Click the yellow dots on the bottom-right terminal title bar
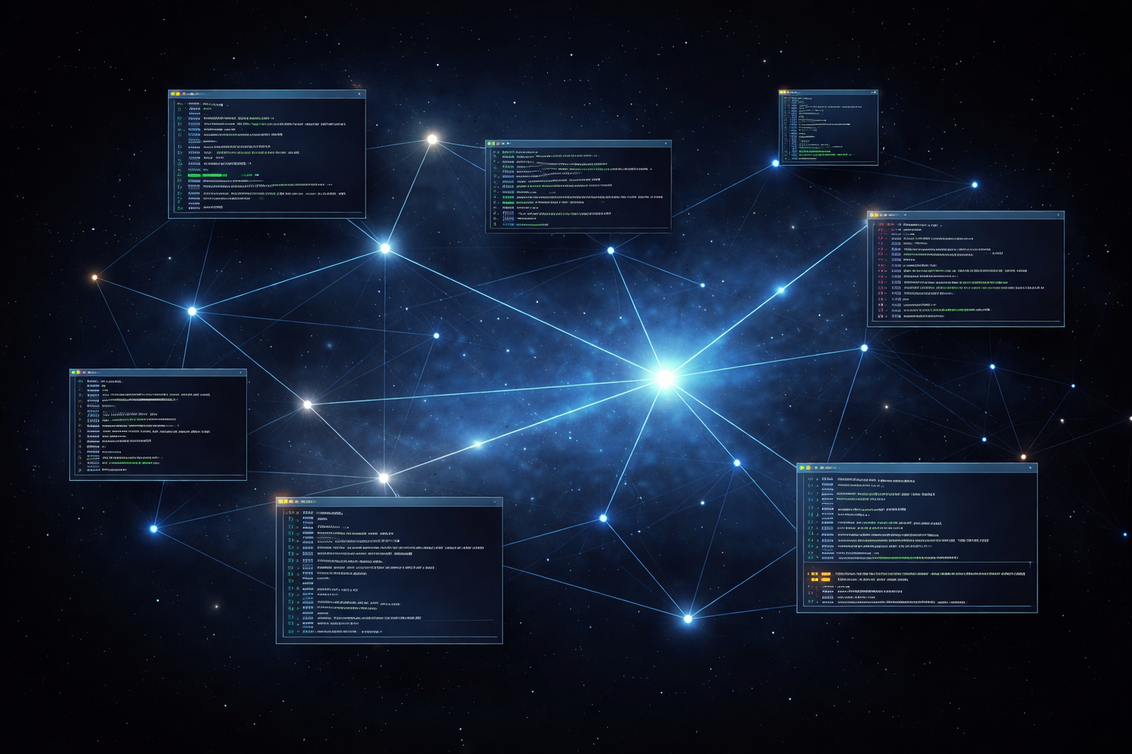The image size is (1132, 754). tap(805, 468)
